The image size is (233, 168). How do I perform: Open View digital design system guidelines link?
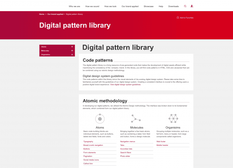(125, 85)
